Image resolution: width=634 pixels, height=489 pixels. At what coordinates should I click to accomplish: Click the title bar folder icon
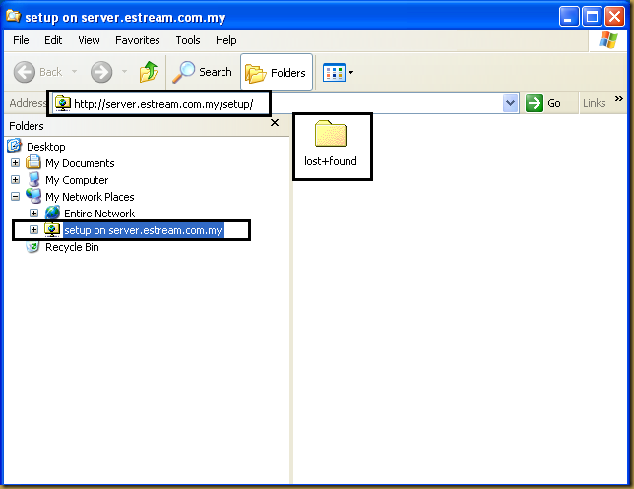pyautogui.click(x=13, y=16)
